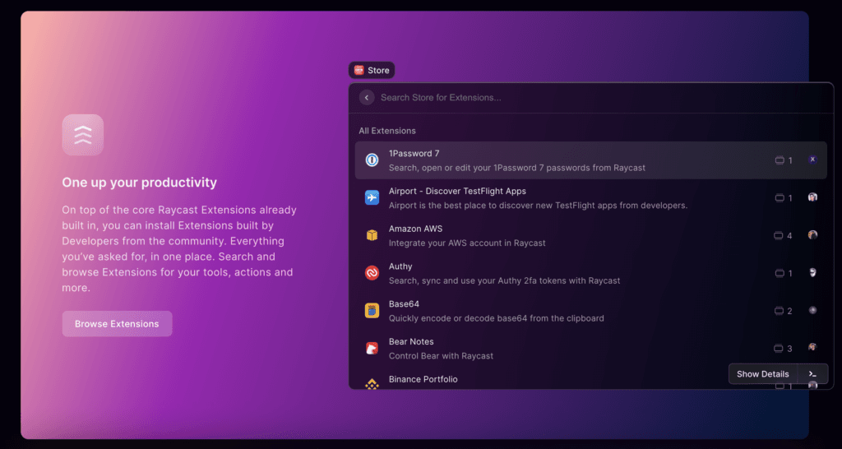Click the Base64 author avatar
Viewport: 842px width, 449px height.
812,310
